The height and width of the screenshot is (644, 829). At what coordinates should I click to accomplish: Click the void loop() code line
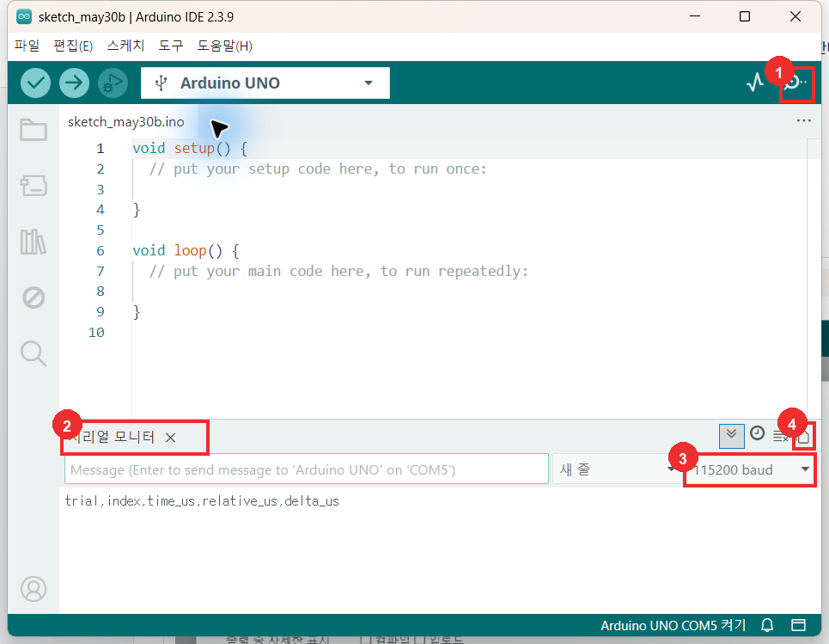186,250
